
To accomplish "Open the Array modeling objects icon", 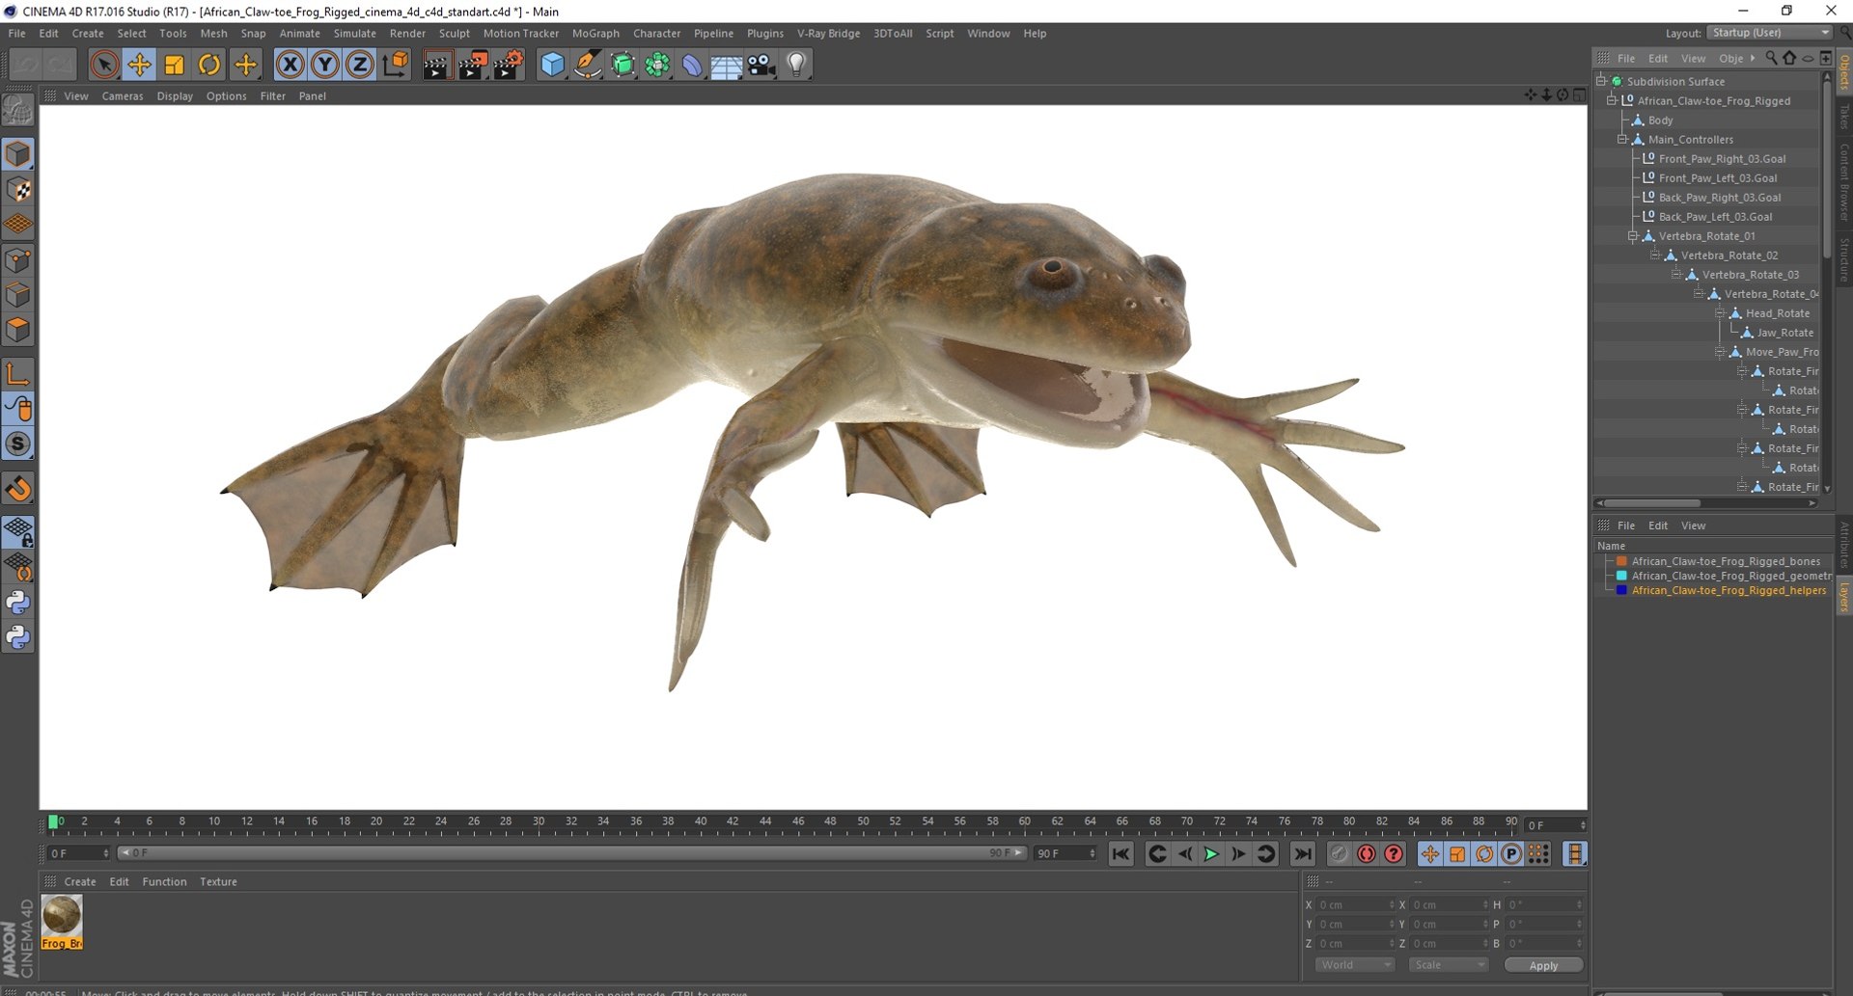I will tap(657, 65).
